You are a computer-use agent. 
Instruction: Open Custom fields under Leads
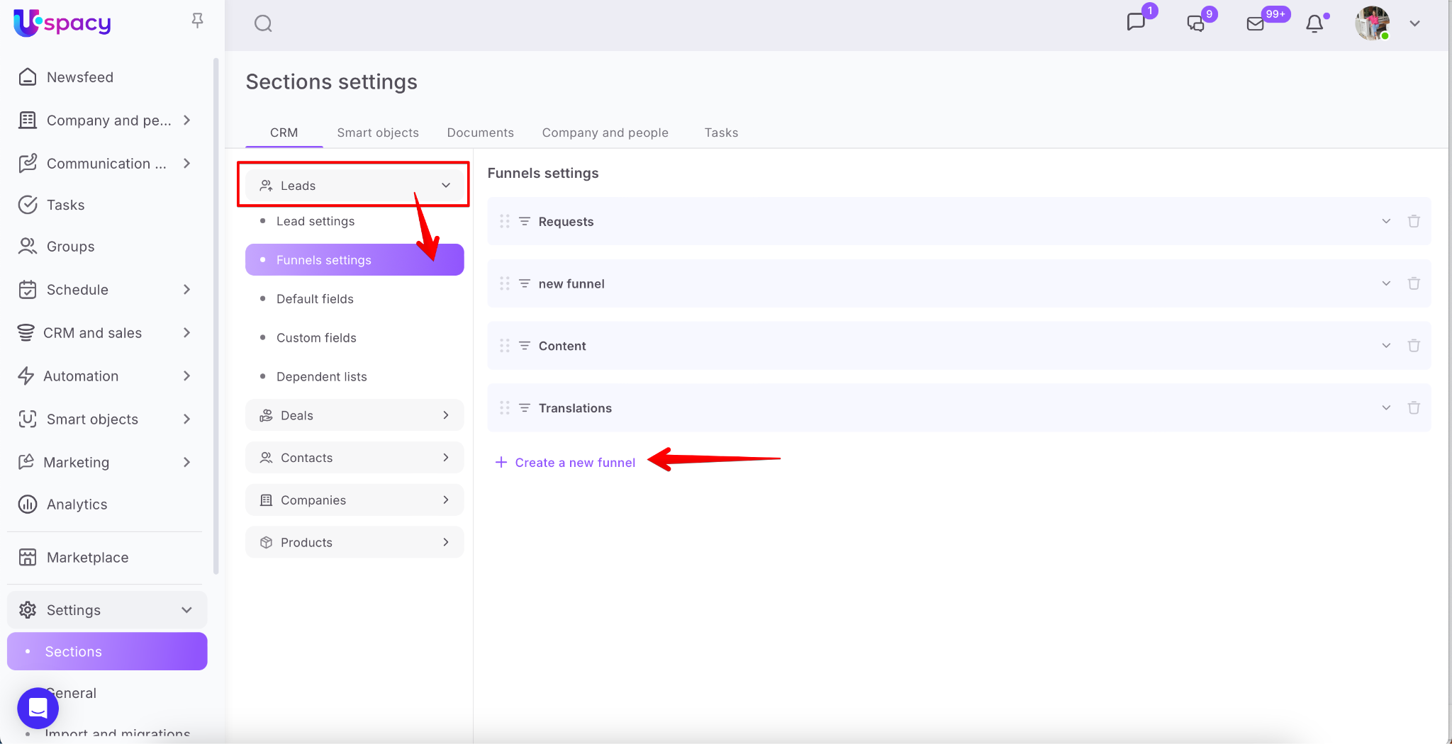point(316,338)
